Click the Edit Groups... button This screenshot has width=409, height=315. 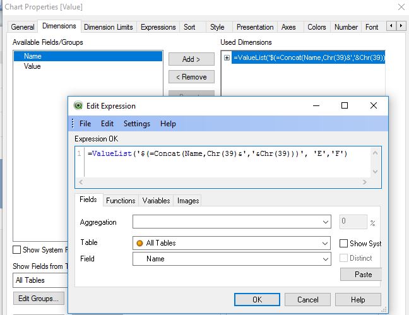click(39, 299)
